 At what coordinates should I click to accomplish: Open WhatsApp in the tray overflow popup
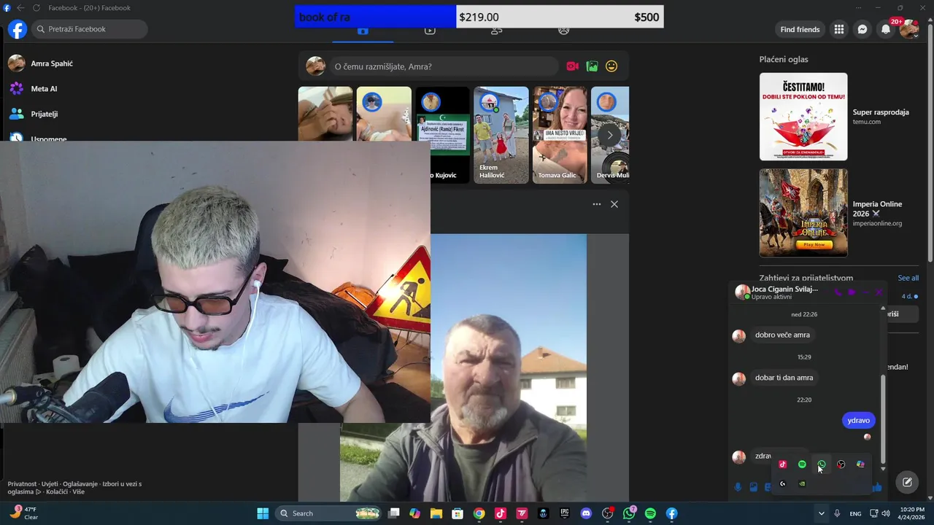click(x=822, y=464)
